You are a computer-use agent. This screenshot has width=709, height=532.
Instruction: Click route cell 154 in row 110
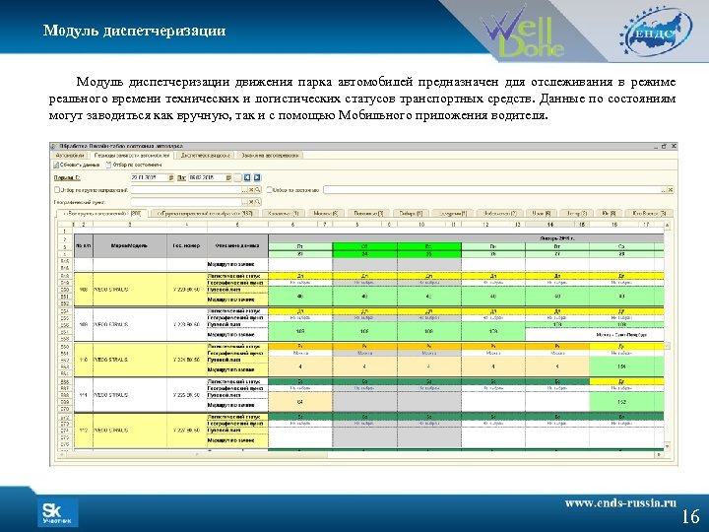621,366
